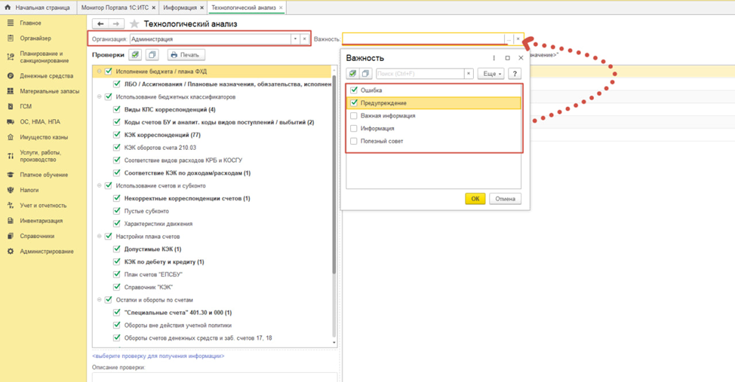Collapse Использование счетов и субконто group
This screenshot has width=735, height=382.
(100, 185)
